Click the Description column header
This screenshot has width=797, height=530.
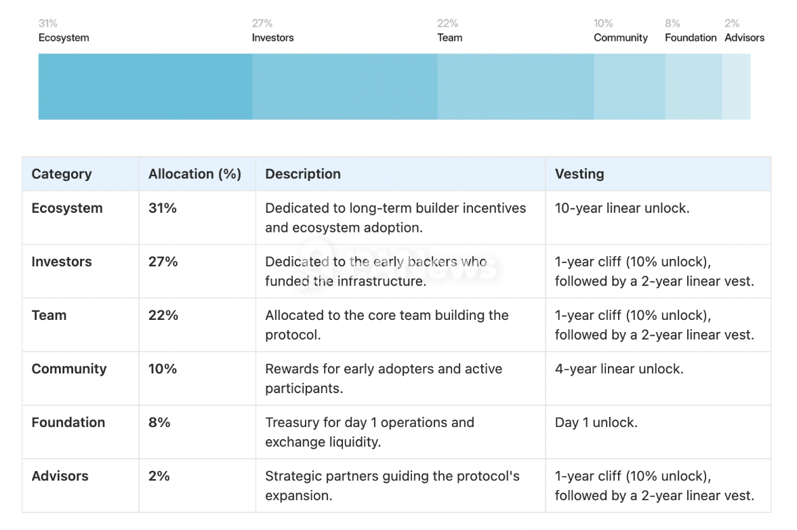[x=303, y=174]
